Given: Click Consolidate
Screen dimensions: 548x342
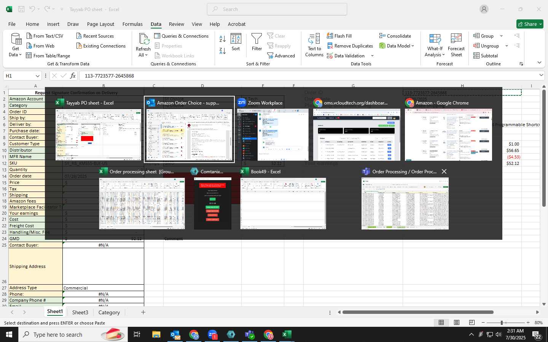Looking at the screenshot, I should (395, 36).
